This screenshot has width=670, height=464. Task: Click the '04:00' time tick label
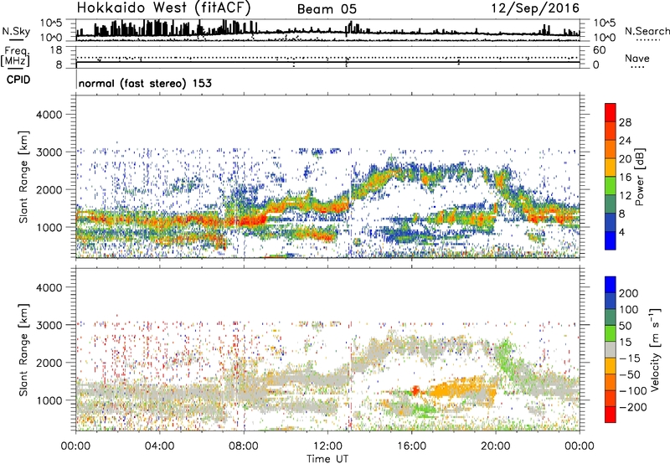coord(160,446)
